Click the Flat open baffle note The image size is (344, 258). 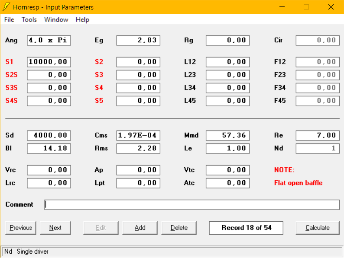click(299, 183)
